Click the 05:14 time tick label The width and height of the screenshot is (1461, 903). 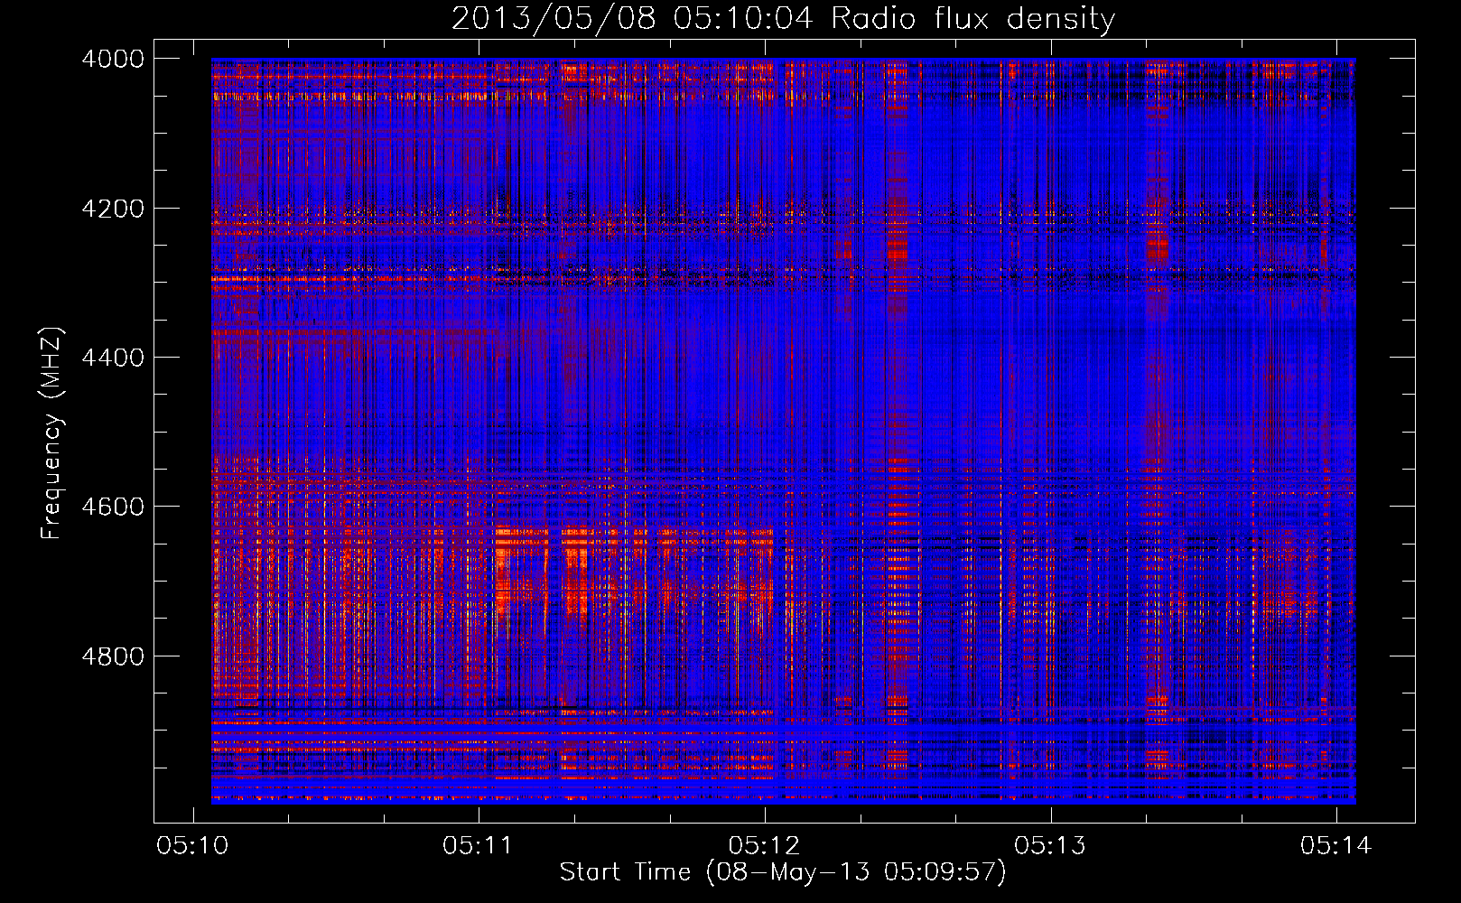click(x=1335, y=845)
